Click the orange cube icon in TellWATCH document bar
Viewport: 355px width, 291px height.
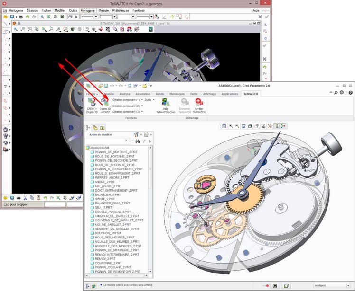tap(14, 23)
